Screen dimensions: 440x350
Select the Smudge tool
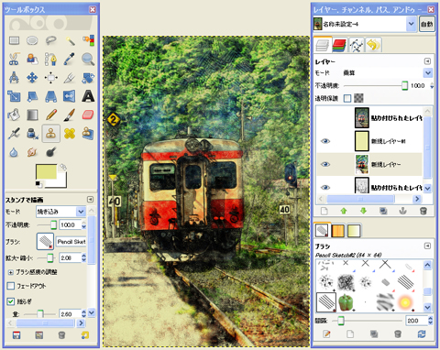coord(32,152)
